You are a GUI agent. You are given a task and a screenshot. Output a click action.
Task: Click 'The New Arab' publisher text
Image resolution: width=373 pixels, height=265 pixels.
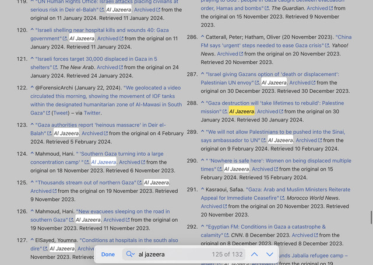(77, 68)
